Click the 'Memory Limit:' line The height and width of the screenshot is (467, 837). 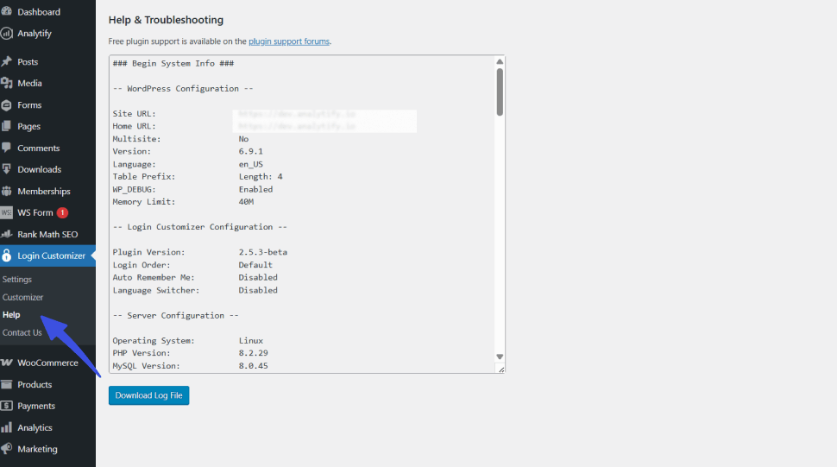point(183,202)
